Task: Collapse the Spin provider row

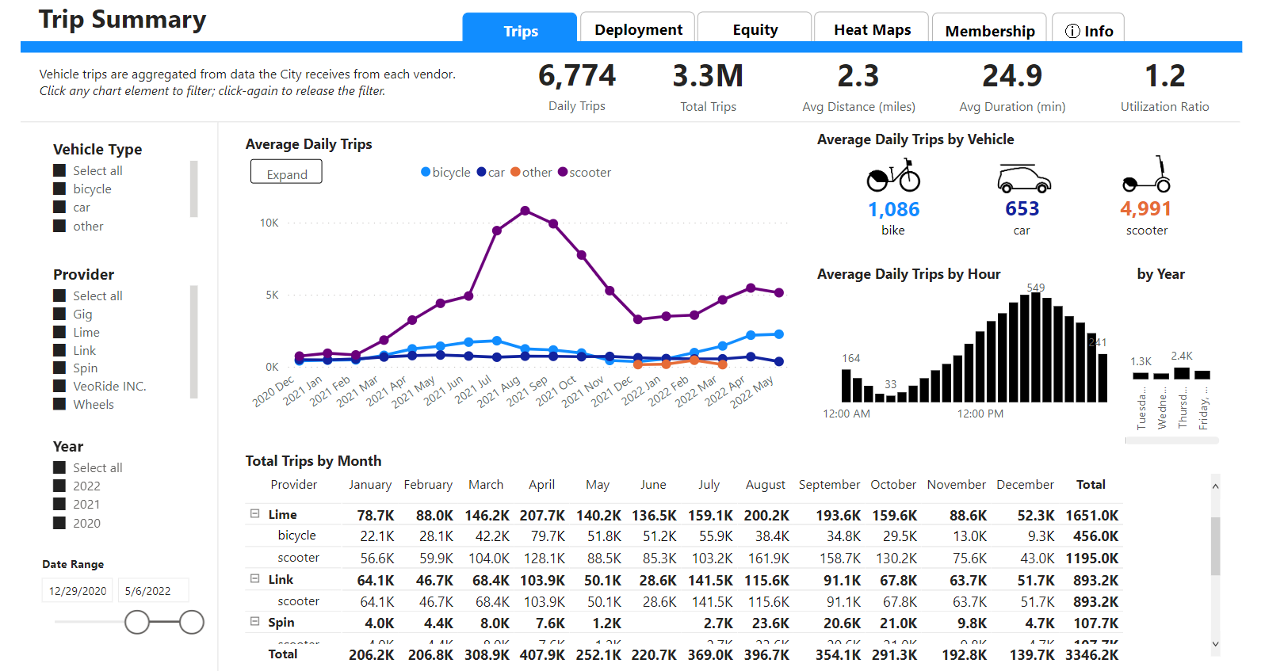Action: (x=255, y=622)
